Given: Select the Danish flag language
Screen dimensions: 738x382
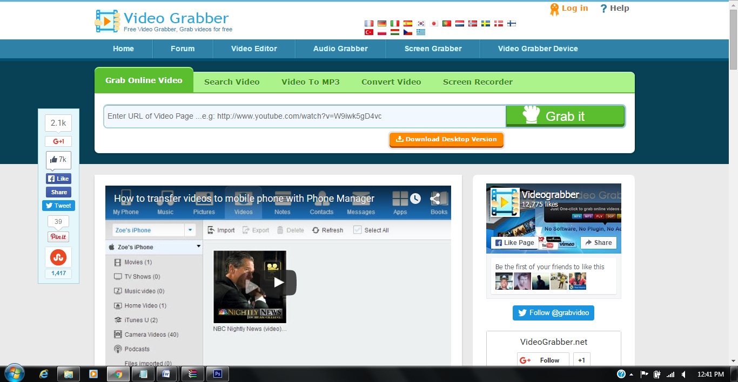Looking at the screenshot, I should 499,24.
